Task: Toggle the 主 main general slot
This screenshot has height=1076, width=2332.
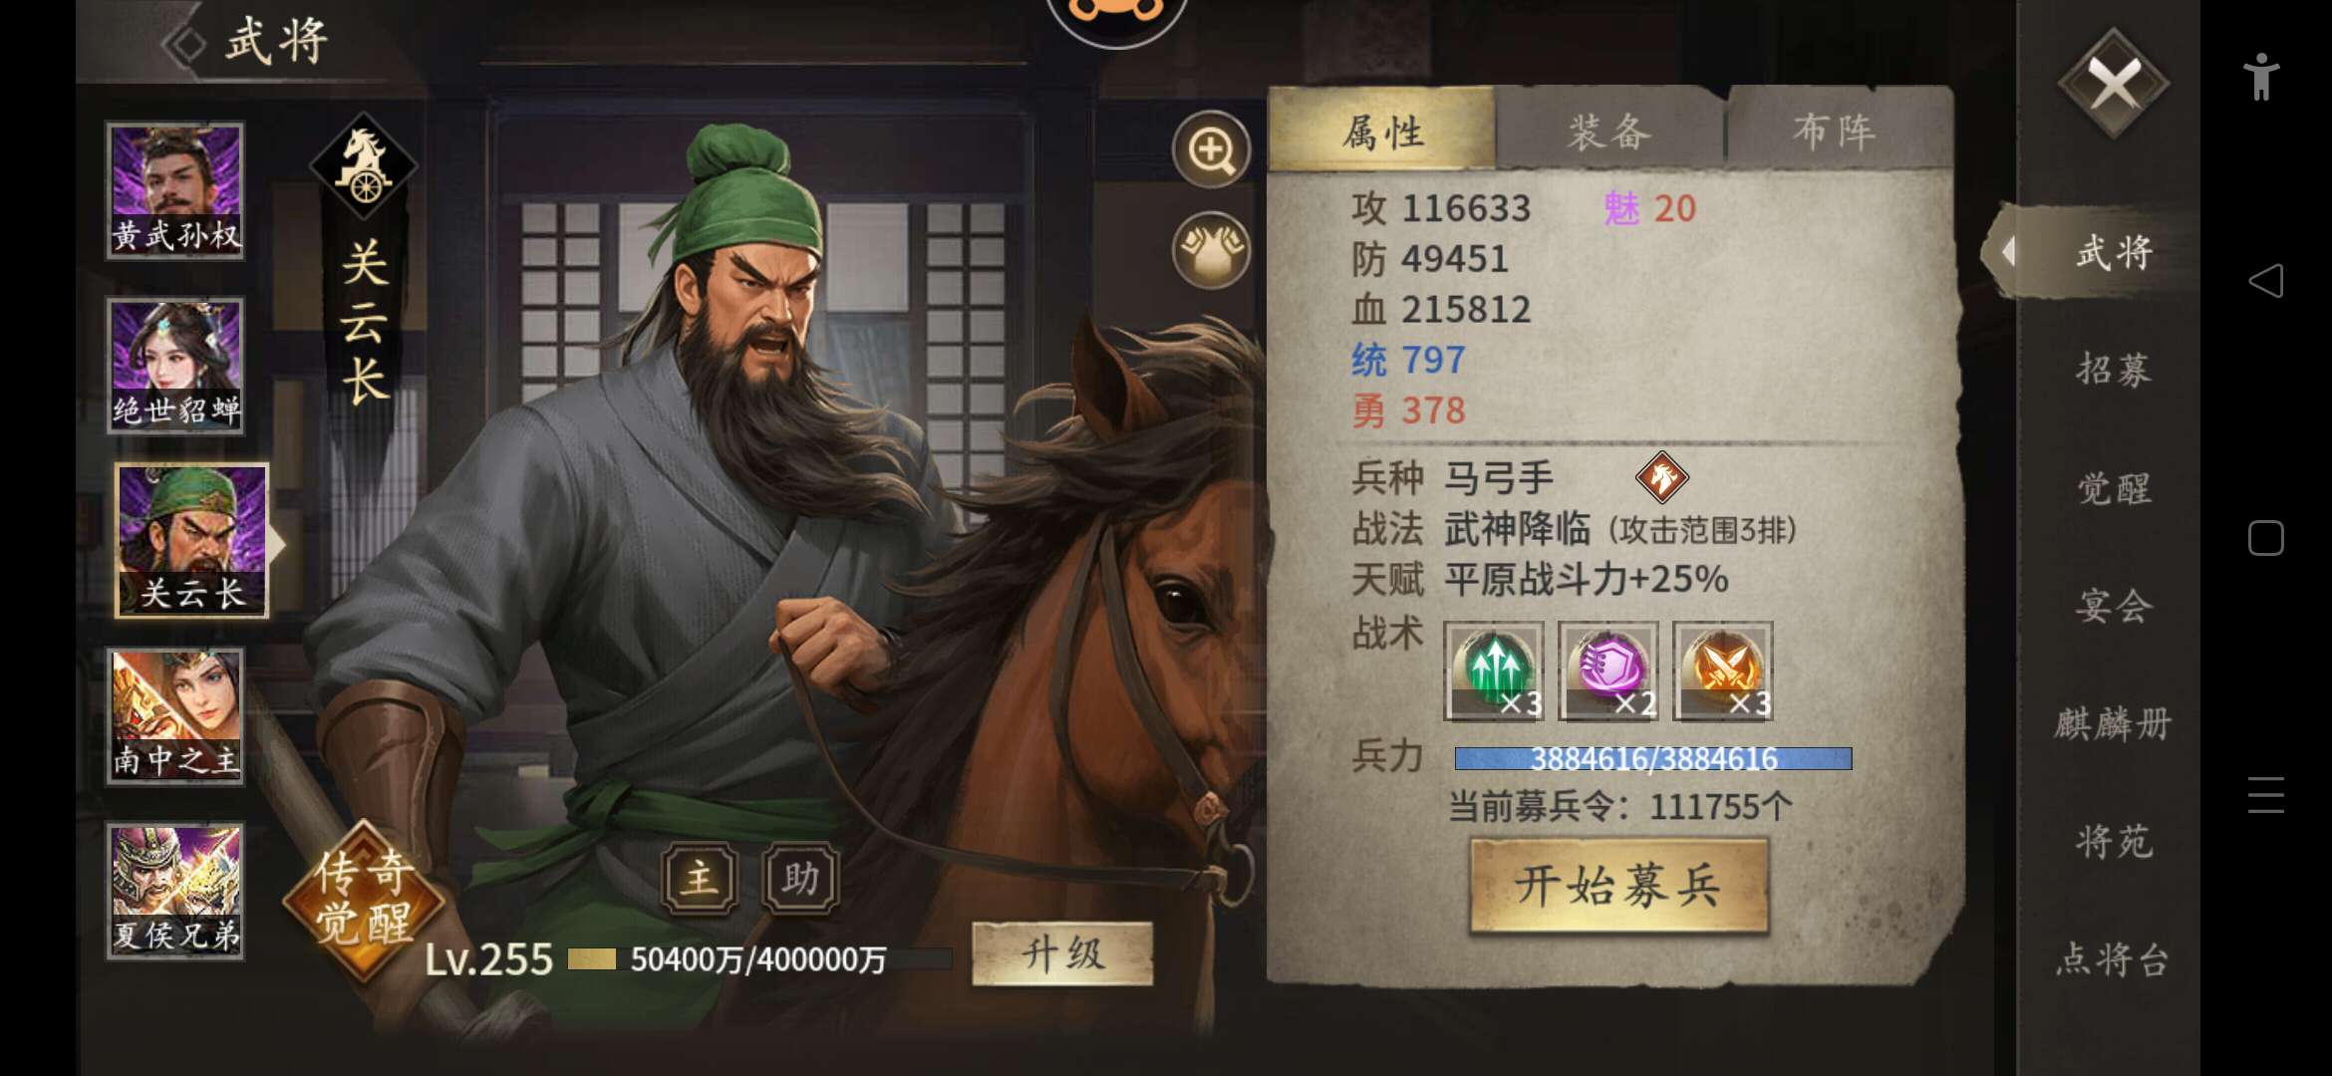Action: pyautogui.click(x=701, y=878)
